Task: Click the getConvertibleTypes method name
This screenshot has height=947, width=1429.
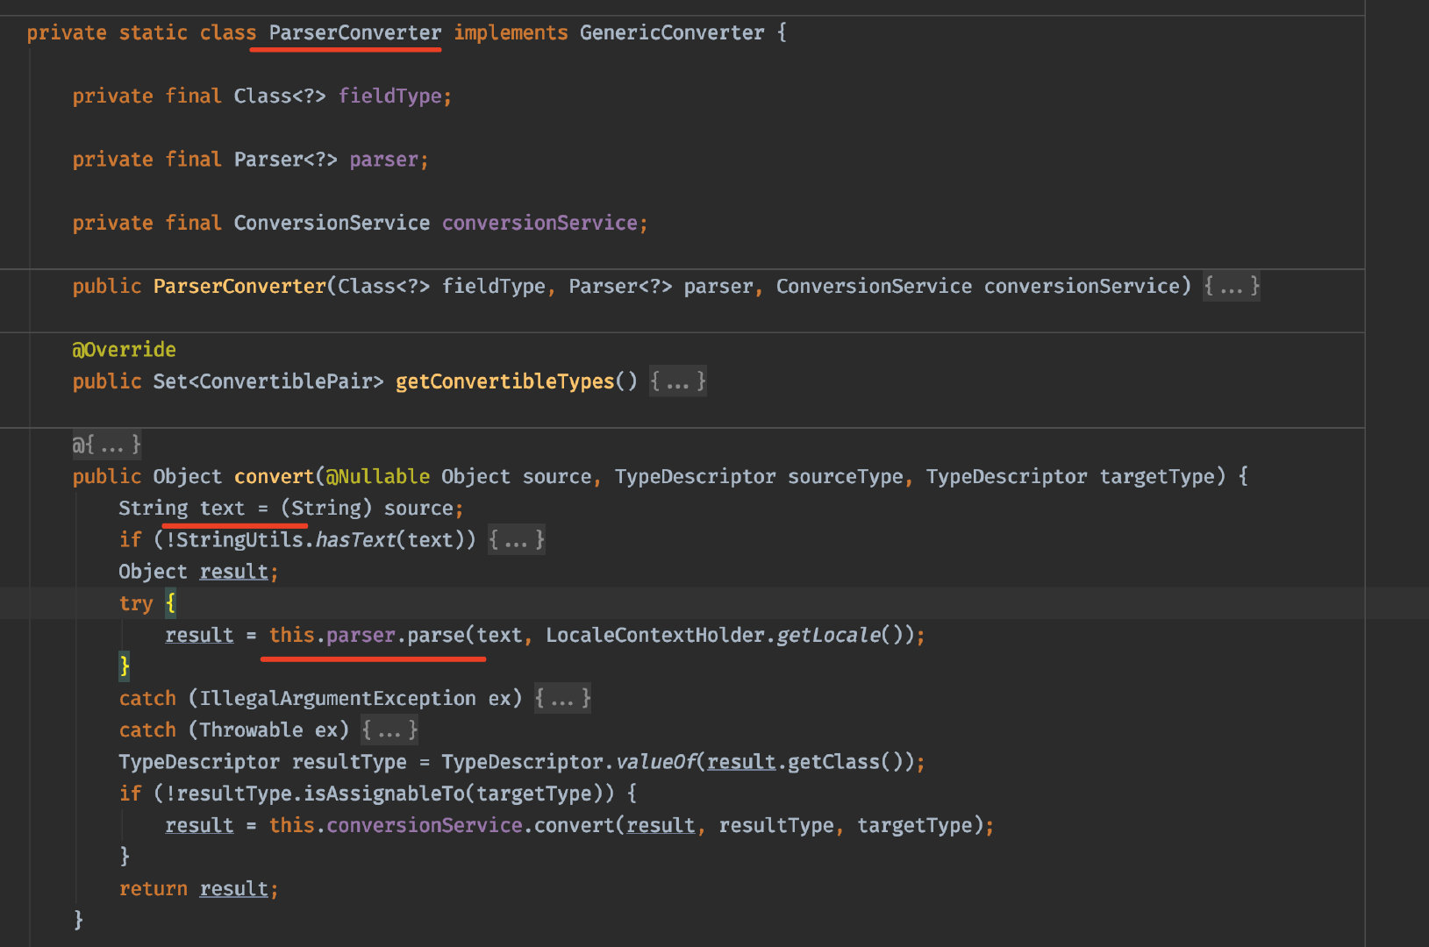Action: (x=504, y=381)
